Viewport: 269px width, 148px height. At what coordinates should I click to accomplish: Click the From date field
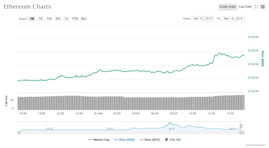pos(203,19)
